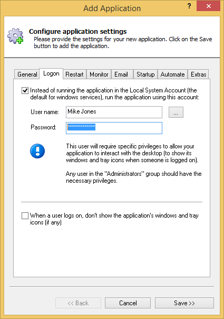Click the question mark help icon
Viewport: 224px width, 319px height.
click(189, 6)
